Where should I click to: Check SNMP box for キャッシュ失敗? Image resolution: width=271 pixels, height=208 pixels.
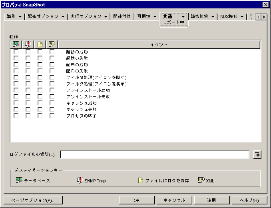pos(28,109)
